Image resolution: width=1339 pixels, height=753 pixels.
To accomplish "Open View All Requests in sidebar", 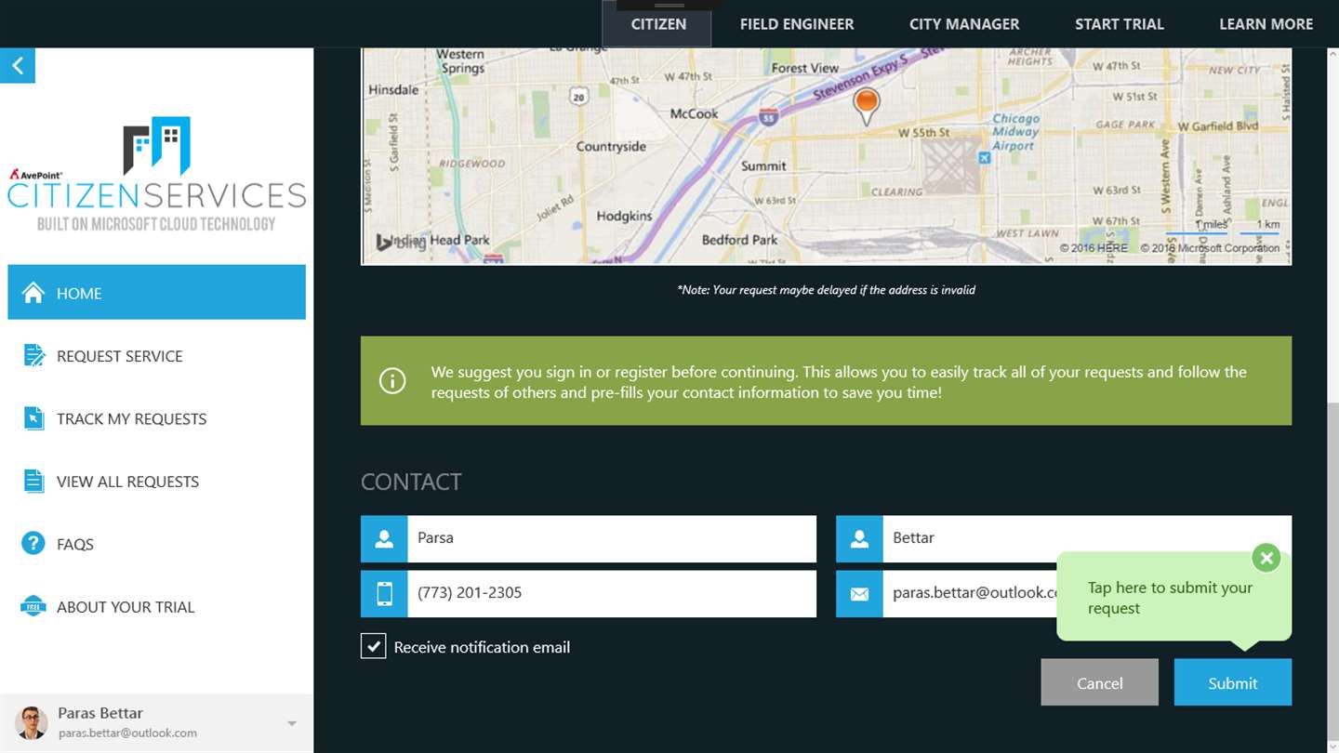I will pos(156,482).
